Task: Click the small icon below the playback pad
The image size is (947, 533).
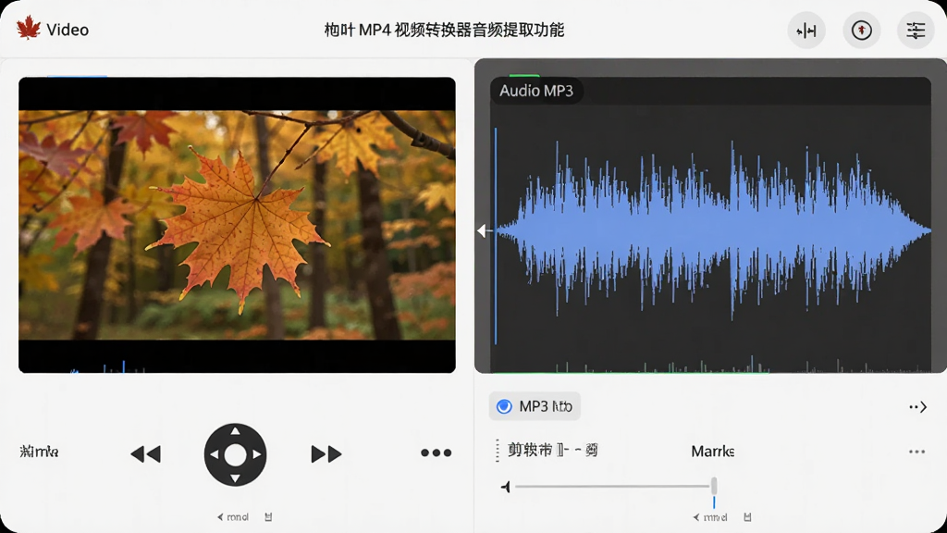Action: coord(268,517)
